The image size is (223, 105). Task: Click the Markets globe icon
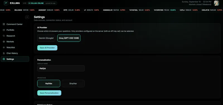4,42
